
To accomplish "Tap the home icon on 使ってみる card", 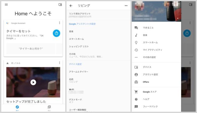I will (x=8, y=63).
